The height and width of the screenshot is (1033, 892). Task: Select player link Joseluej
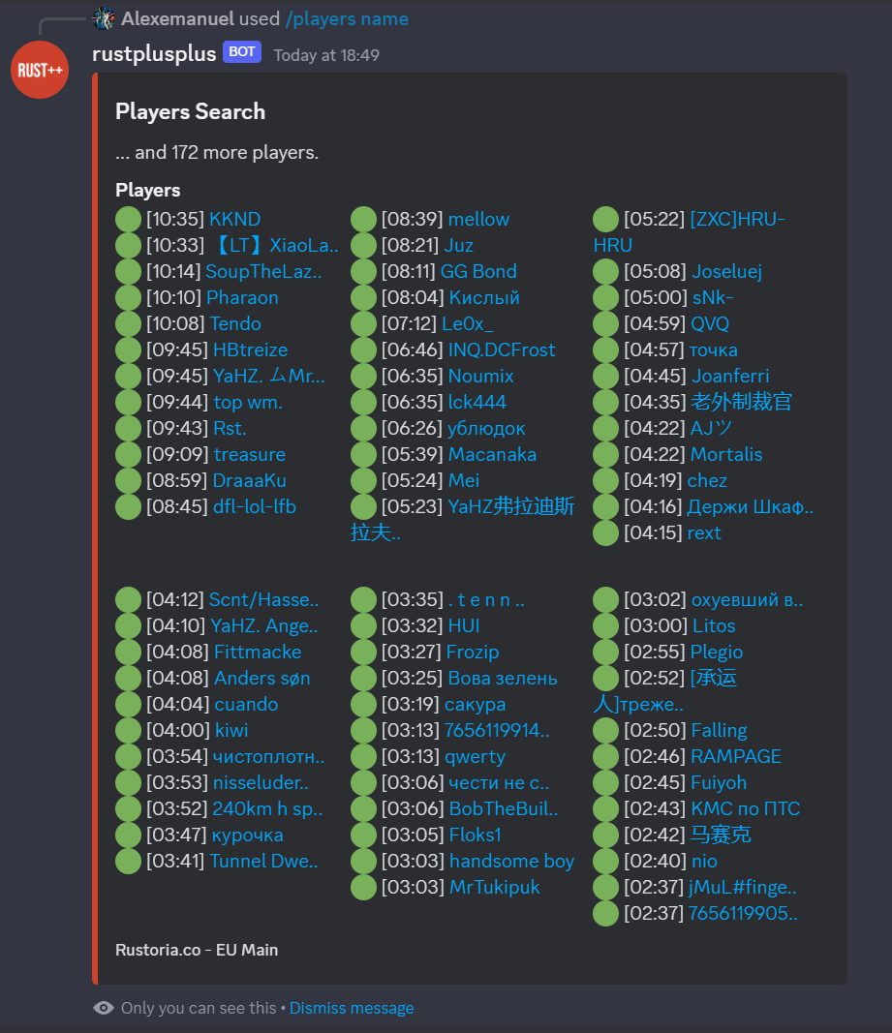pyautogui.click(x=726, y=271)
